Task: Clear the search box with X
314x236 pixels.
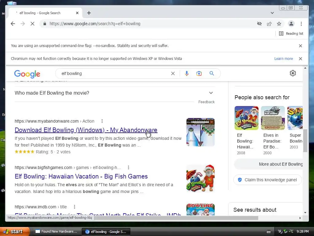Action: coord(173,73)
